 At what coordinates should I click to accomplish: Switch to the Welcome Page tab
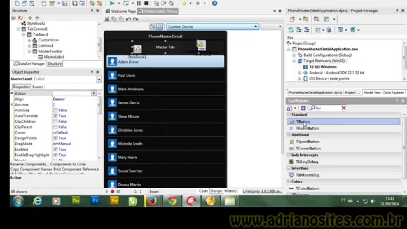click(x=121, y=11)
